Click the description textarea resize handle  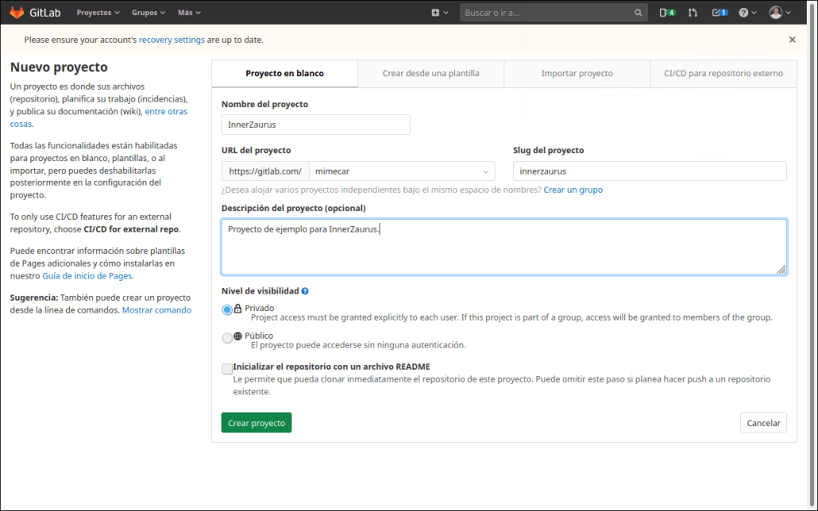[781, 269]
